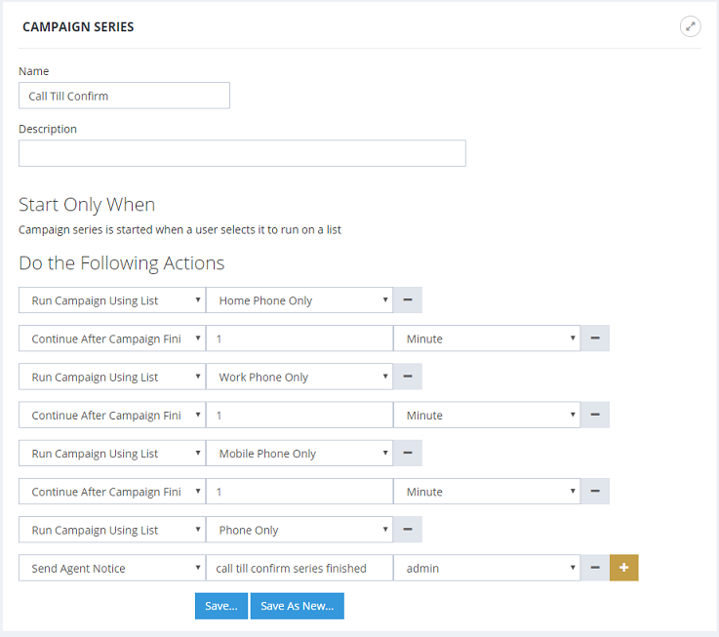Viewport: 719px width, 637px height.
Task: Change the admin recipient dropdown
Action: (486, 569)
